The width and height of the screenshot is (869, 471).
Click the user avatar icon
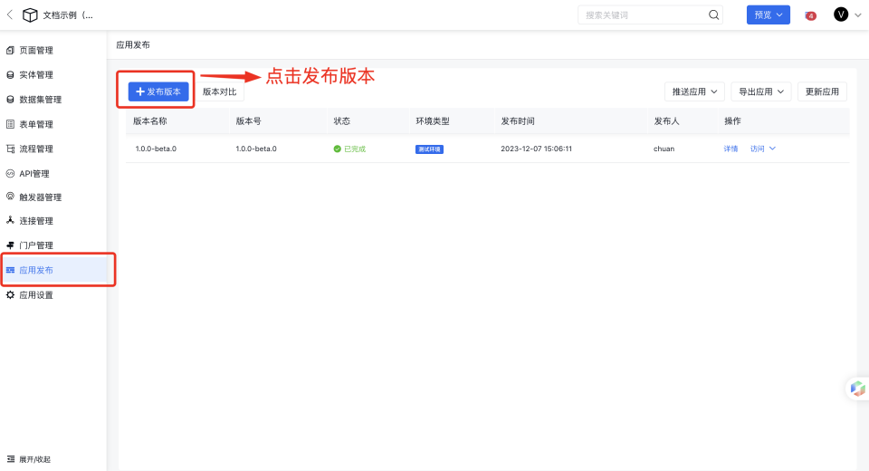[841, 14]
